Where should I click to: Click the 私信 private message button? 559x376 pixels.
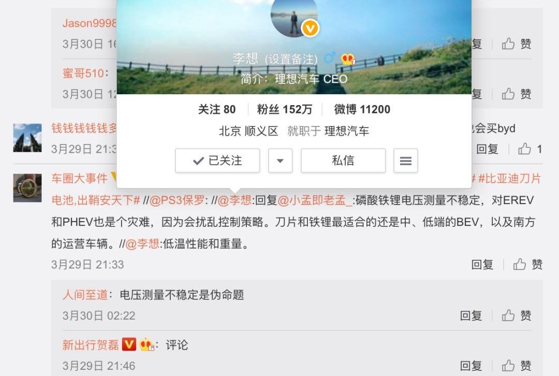point(343,161)
